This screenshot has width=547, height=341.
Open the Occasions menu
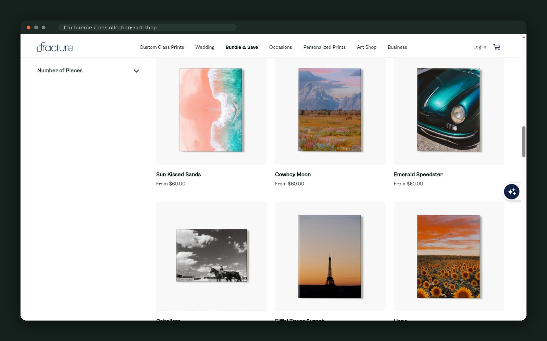[x=280, y=47]
